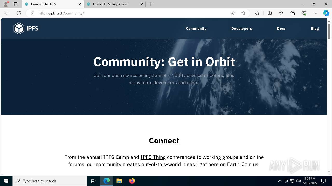Screen dimensions: 332x186
Task: Show hidden system tray icons
Action: coord(280,181)
